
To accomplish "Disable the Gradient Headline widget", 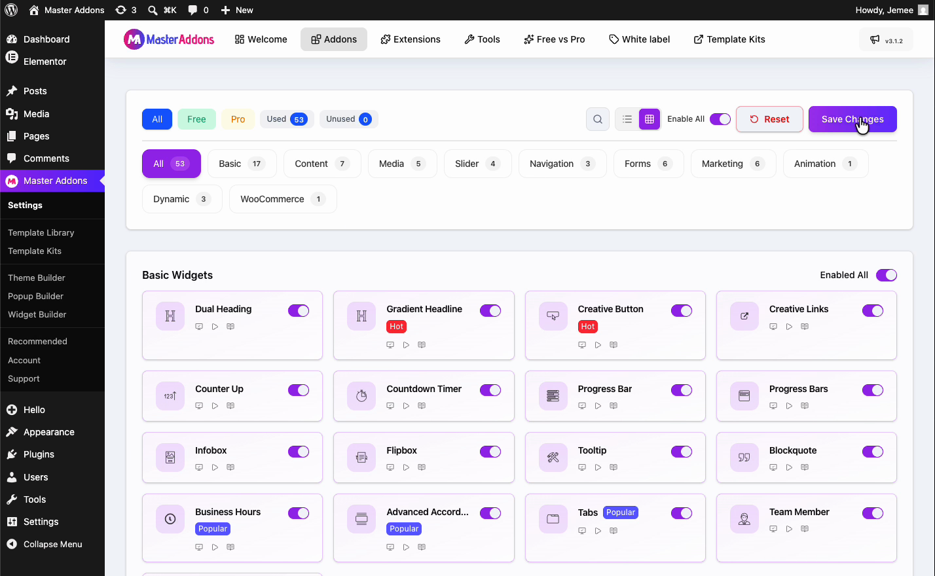I will pyautogui.click(x=490, y=310).
